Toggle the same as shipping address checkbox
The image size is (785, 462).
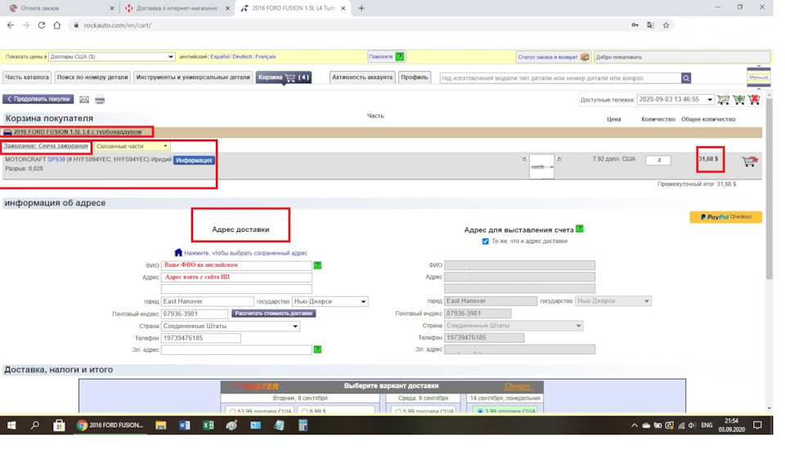pyautogui.click(x=485, y=241)
